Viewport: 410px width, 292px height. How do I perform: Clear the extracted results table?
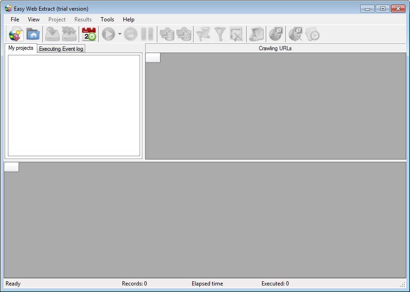tap(236, 33)
